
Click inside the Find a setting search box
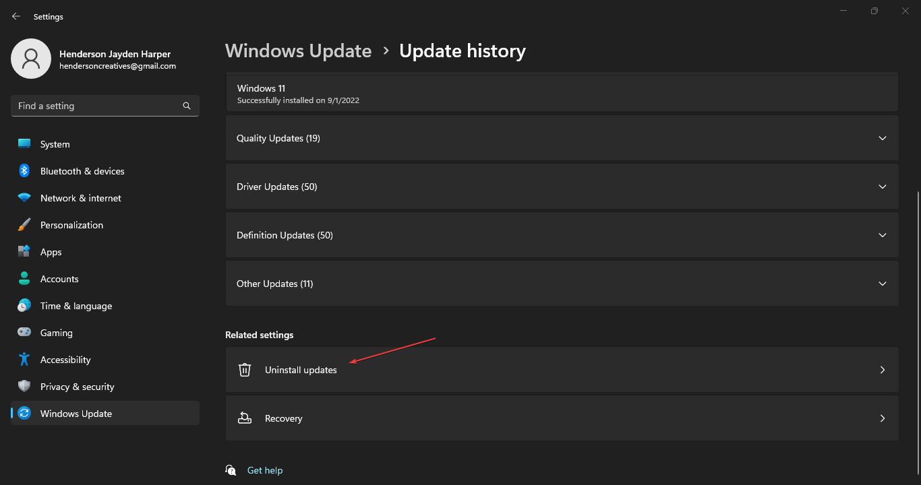[101, 106]
